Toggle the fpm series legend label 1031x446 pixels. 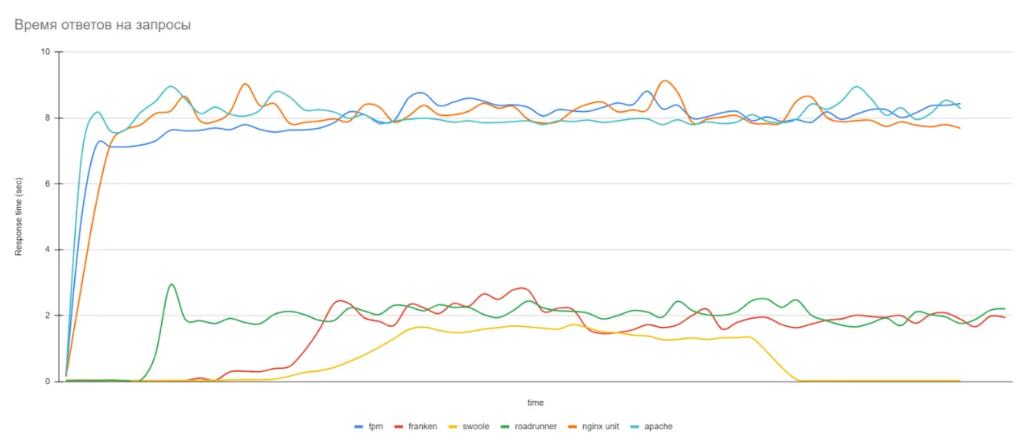point(375,427)
